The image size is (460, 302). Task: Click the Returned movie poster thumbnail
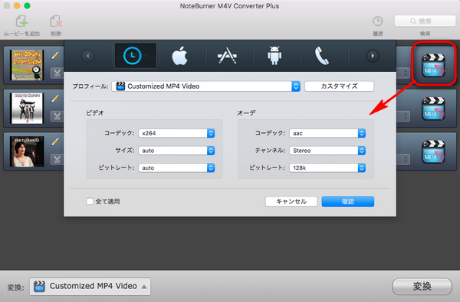click(x=27, y=151)
